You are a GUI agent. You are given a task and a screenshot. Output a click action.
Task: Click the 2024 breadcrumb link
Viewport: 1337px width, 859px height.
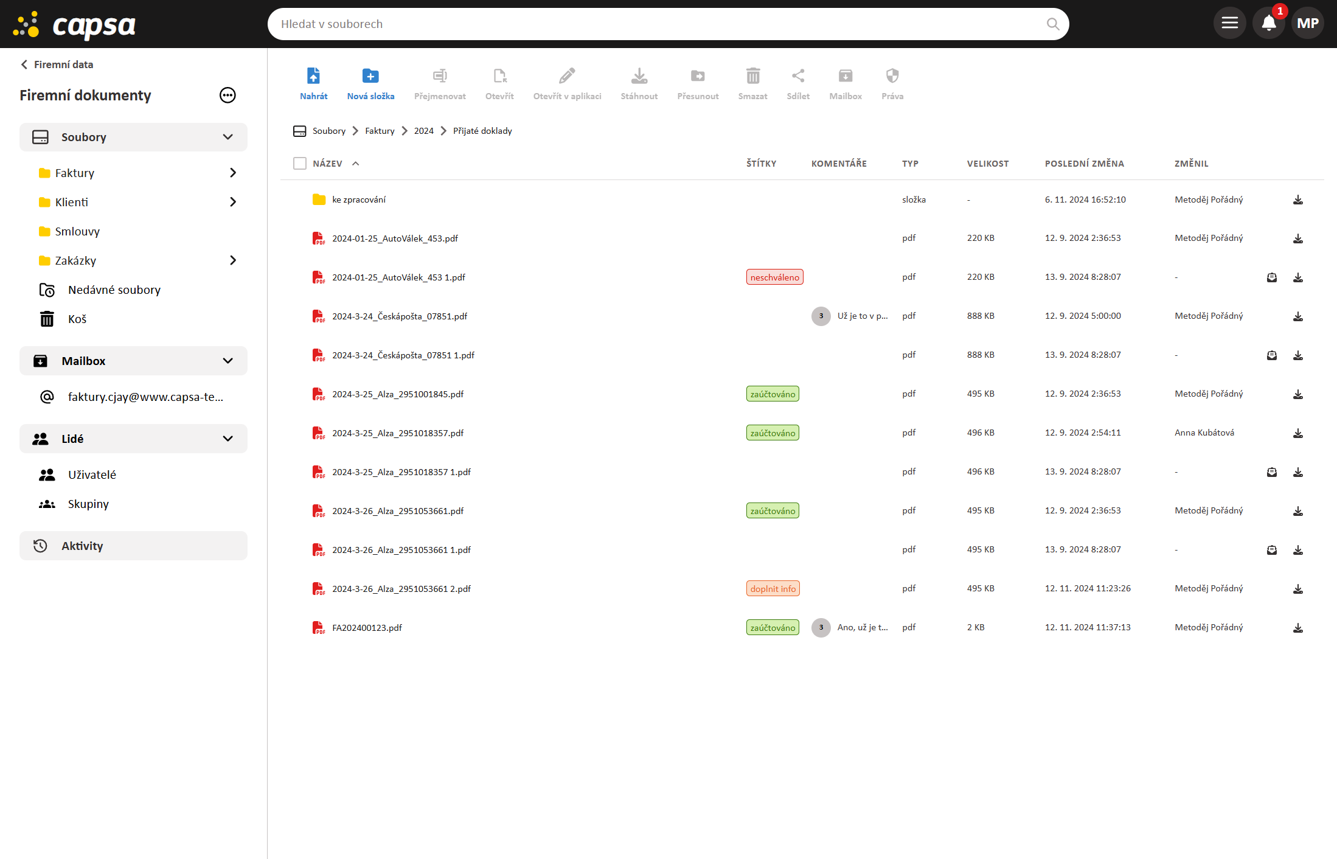click(x=423, y=131)
